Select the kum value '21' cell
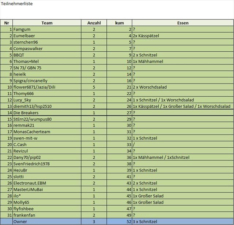 pyautogui.click(x=120, y=87)
